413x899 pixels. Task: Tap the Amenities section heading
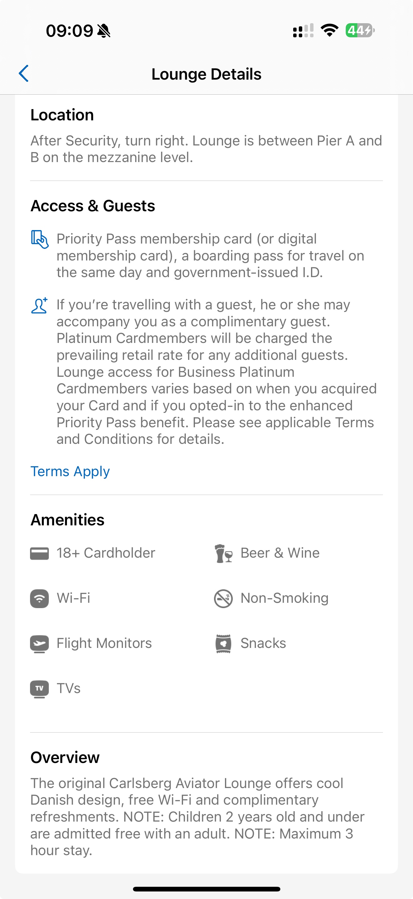point(67,520)
